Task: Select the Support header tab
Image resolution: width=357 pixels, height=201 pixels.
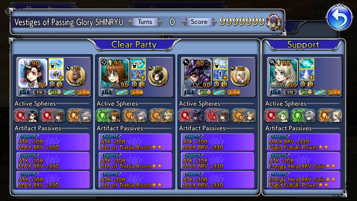Action: (x=303, y=45)
